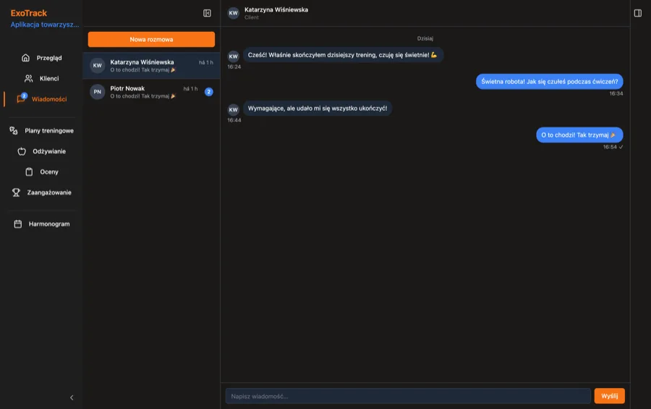This screenshot has height=409, width=651.
Task: Click the ExoTrack logo
Action: (29, 13)
